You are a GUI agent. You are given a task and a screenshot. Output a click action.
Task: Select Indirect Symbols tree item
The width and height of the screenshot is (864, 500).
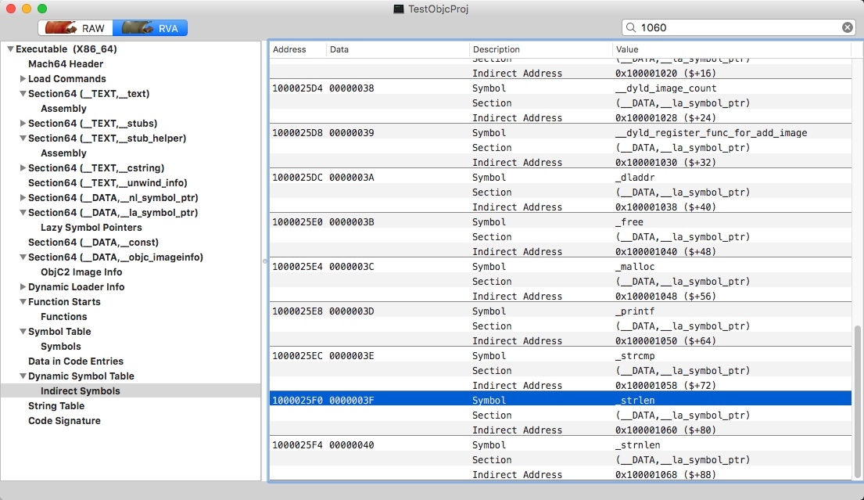[80, 391]
